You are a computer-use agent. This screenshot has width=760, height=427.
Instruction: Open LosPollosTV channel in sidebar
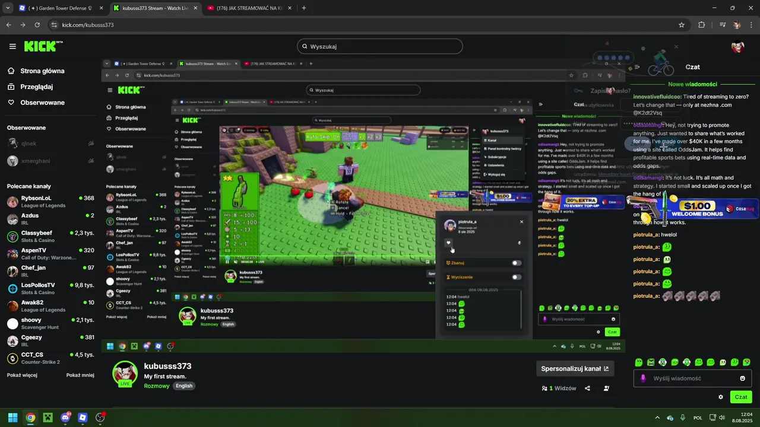[50, 288]
